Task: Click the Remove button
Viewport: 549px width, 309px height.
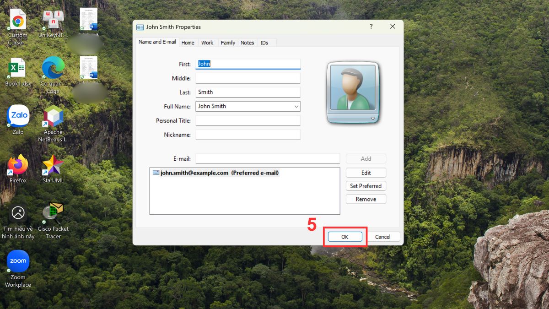Action: pos(366,199)
